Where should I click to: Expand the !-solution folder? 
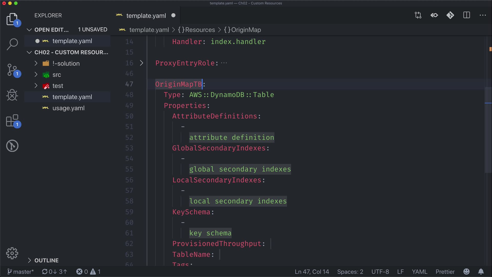coord(36,63)
